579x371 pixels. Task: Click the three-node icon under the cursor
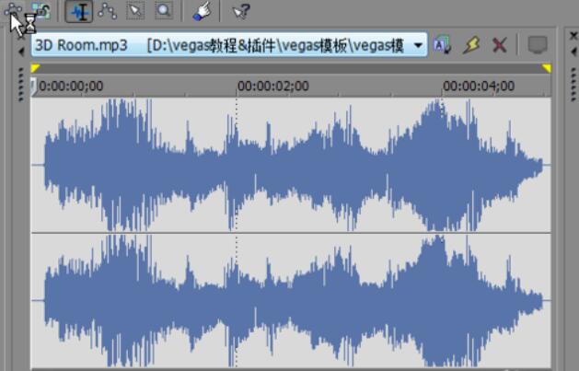coord(13,10)
